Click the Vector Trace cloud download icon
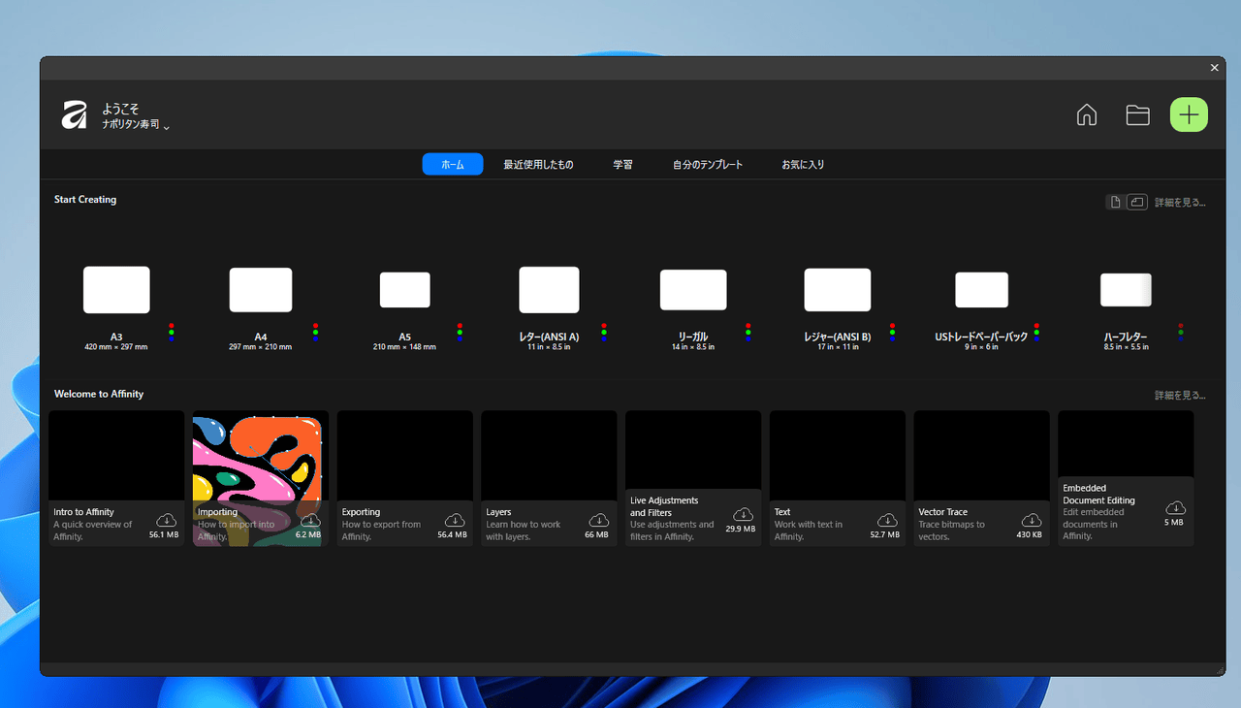This screenshot has width=1241, height=708. [x=1031, y=521]
